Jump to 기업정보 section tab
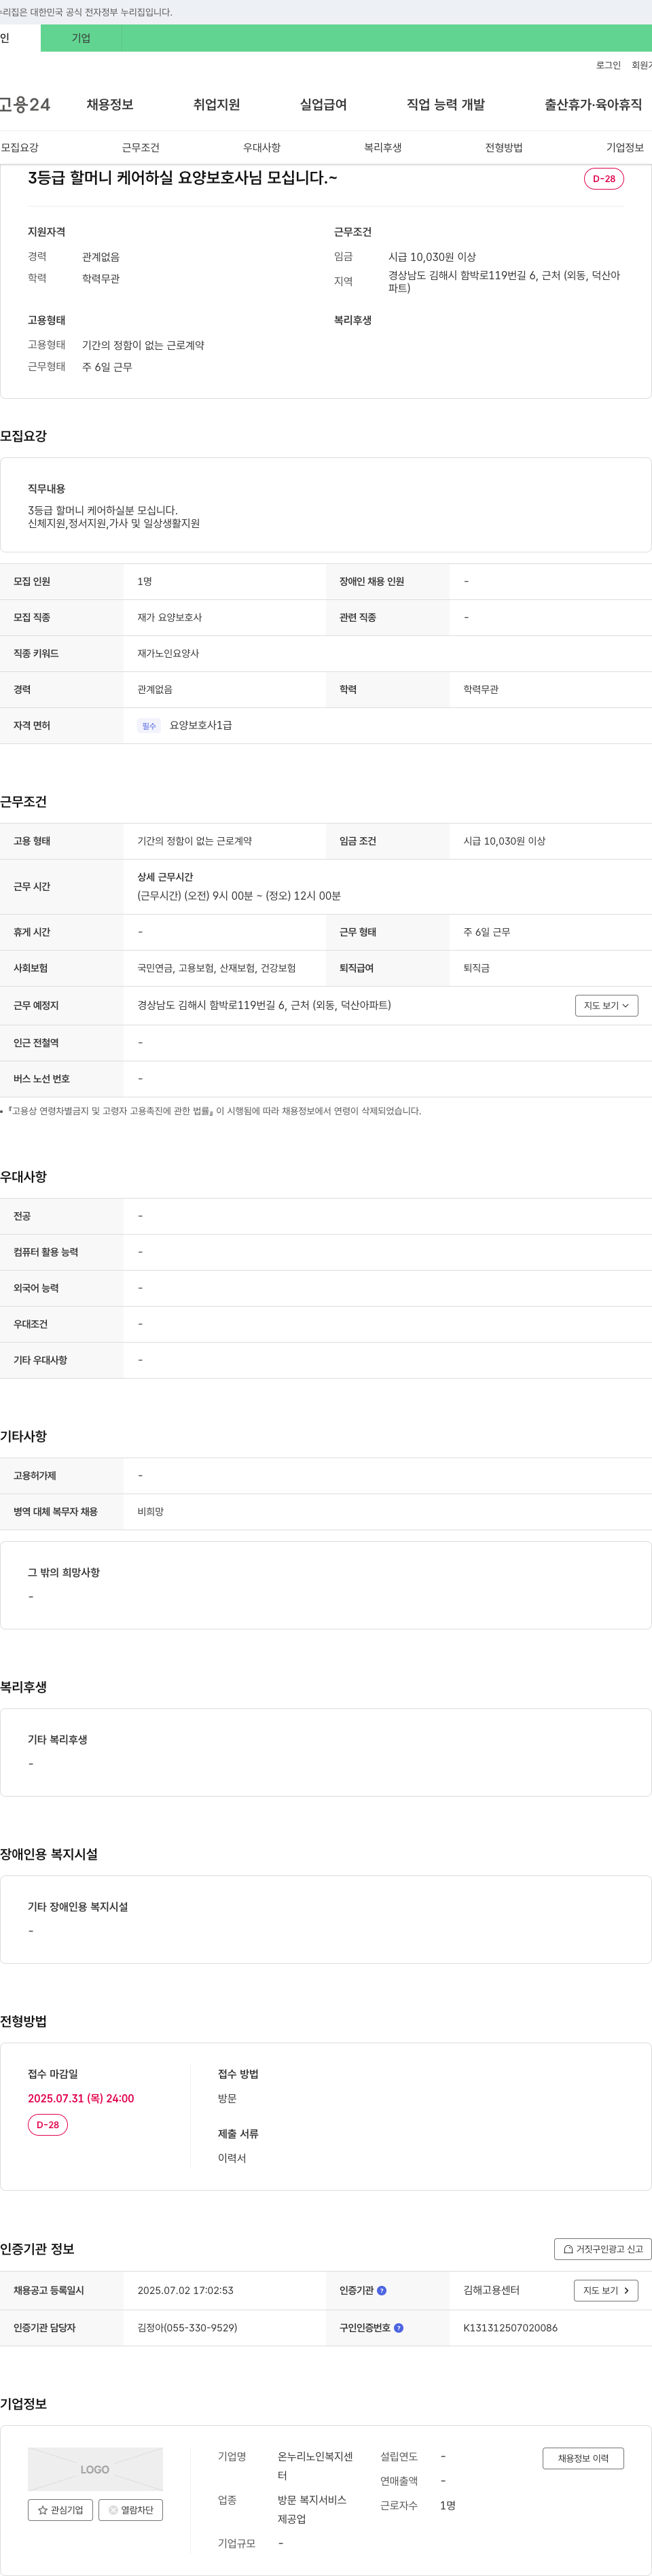652x2576 pixels. tap(625, 147)
